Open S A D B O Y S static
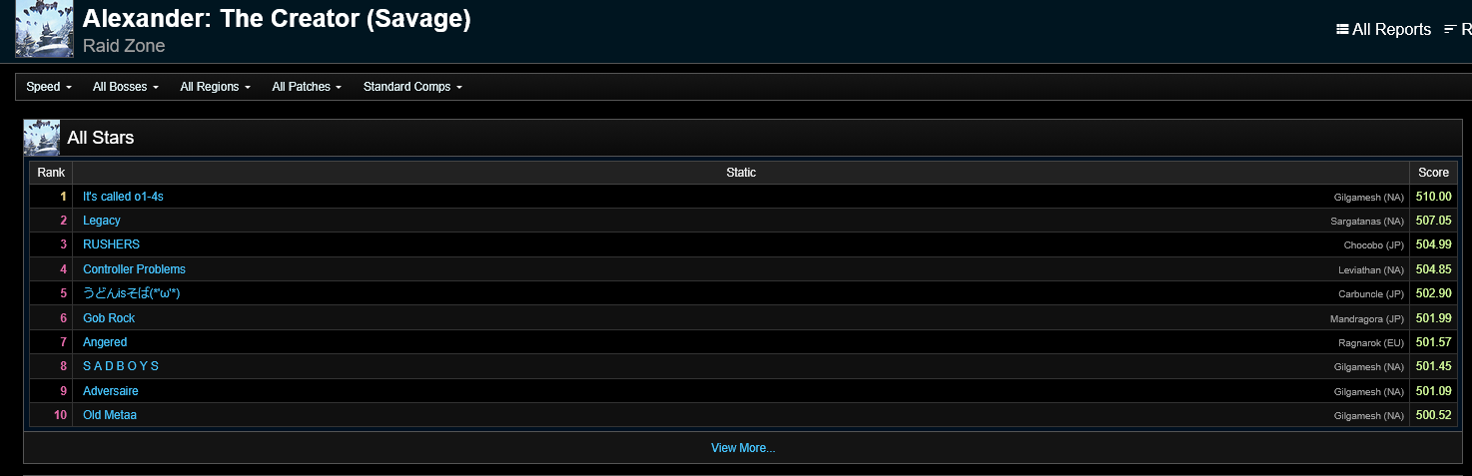Viewport: 1472px width, 476px height. coord(121,366)
